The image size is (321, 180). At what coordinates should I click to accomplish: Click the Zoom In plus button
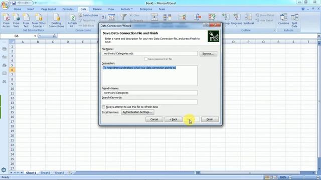coord(317,177)
